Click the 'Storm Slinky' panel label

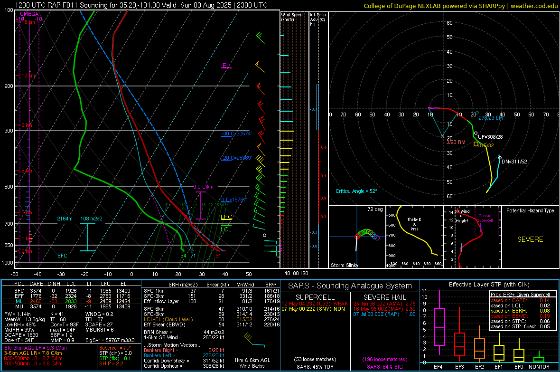tap(344, 265)
